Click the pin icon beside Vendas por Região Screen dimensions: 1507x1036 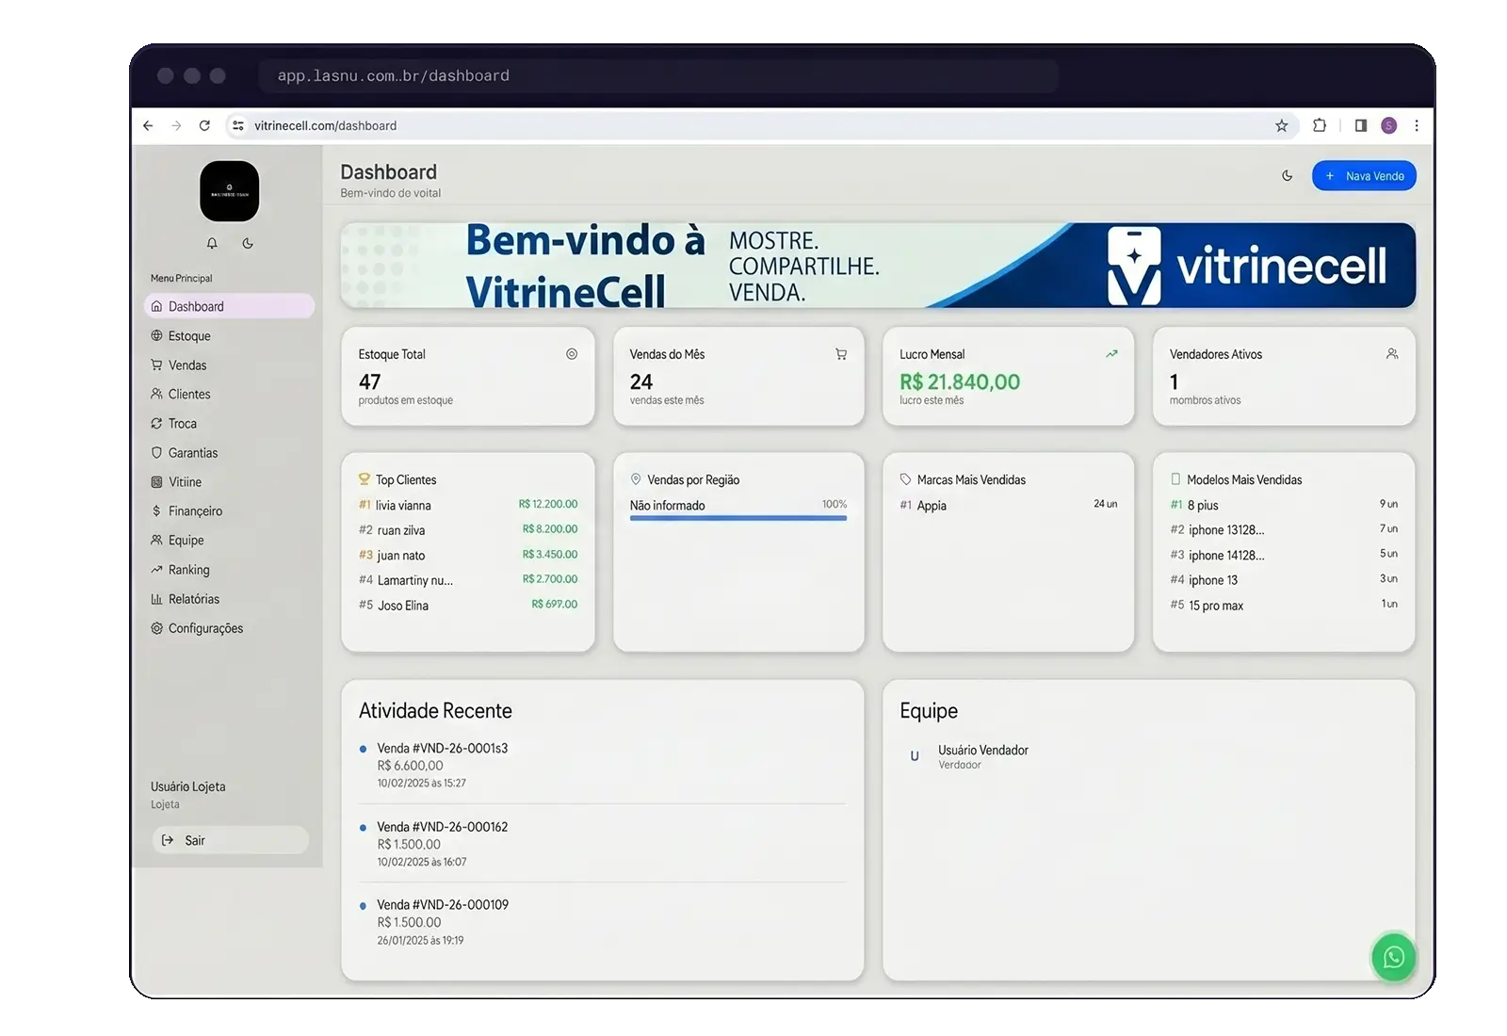636,479
